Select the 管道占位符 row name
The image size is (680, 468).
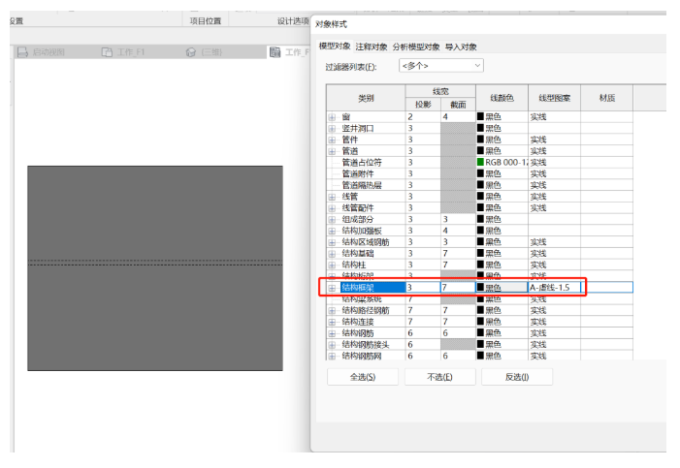(x=362, y=163)
